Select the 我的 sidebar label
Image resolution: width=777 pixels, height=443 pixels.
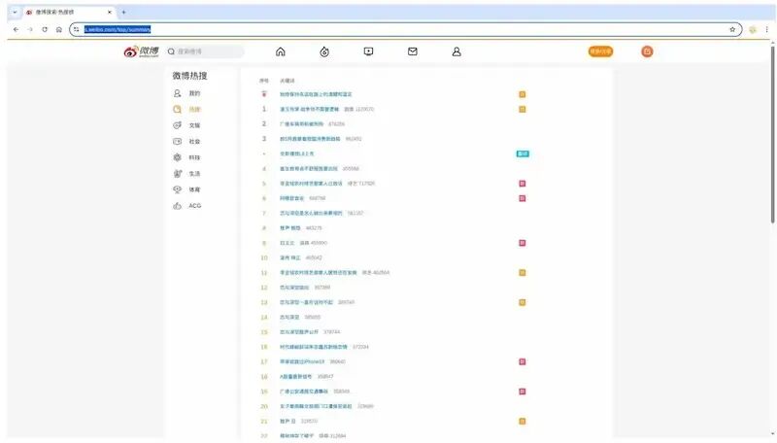(194, 93)
